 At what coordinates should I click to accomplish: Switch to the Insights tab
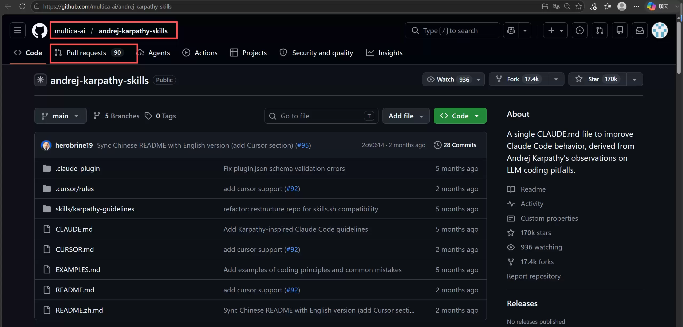click(x=384, y=53)
